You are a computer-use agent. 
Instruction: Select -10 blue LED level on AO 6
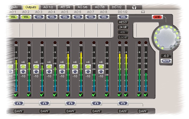(x=75, y=72)
